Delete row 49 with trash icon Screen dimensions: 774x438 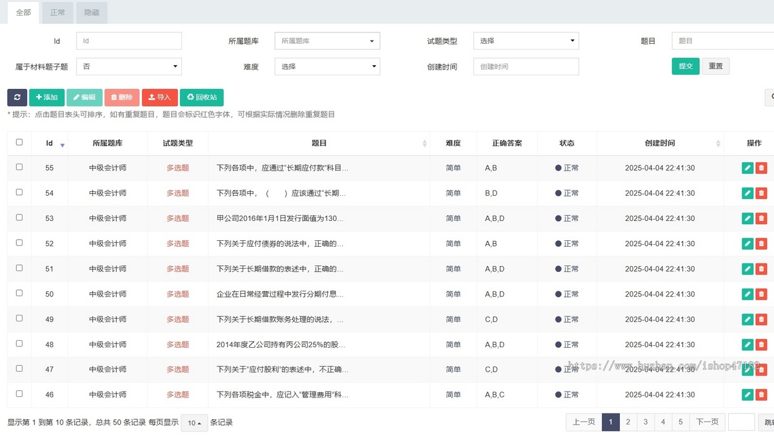(x=761, y=319)
